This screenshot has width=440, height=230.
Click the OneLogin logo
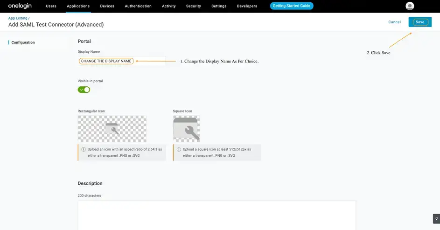(20, 6)
